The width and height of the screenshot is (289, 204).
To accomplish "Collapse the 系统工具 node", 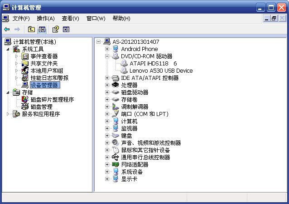I will (x=8, y=49).
